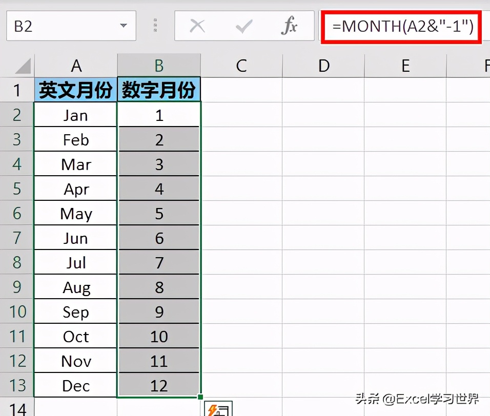Click the cell containing Sep
This screenshot has width=490, height=416.
pos(76,311)
